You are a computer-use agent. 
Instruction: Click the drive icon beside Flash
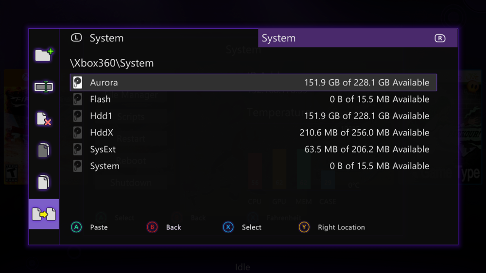click(77, 99)
